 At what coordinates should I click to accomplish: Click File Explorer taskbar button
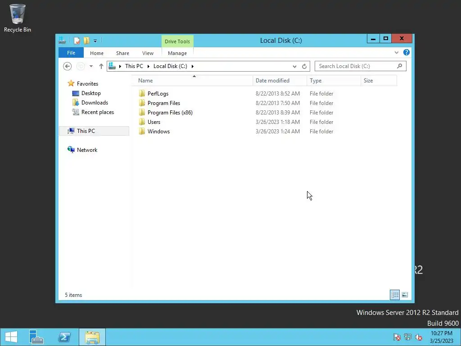(92, 337)
